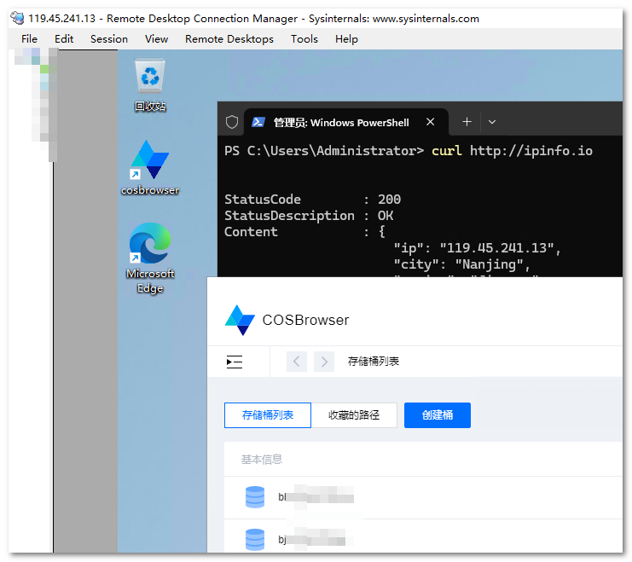
Task: Toggle the COSBrowser sidebar menu icon
Action: [235, 362]
